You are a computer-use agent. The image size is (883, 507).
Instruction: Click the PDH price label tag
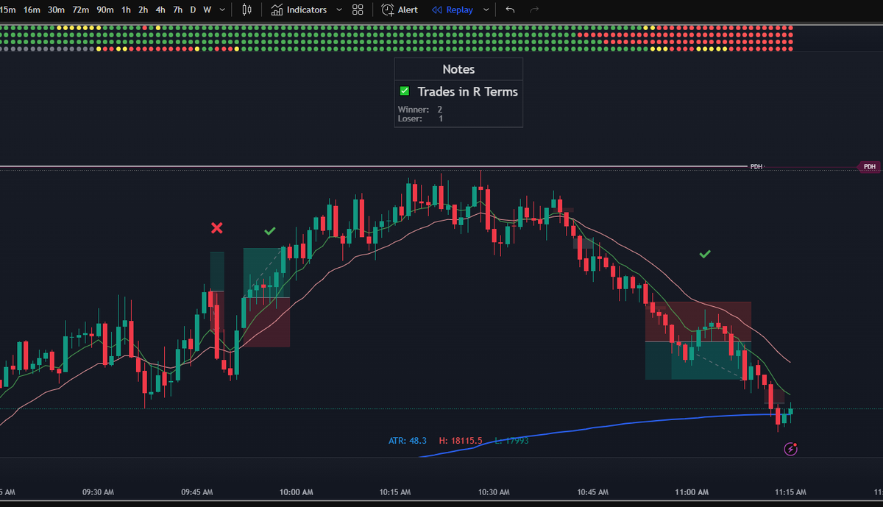click(x=870, y=167)
